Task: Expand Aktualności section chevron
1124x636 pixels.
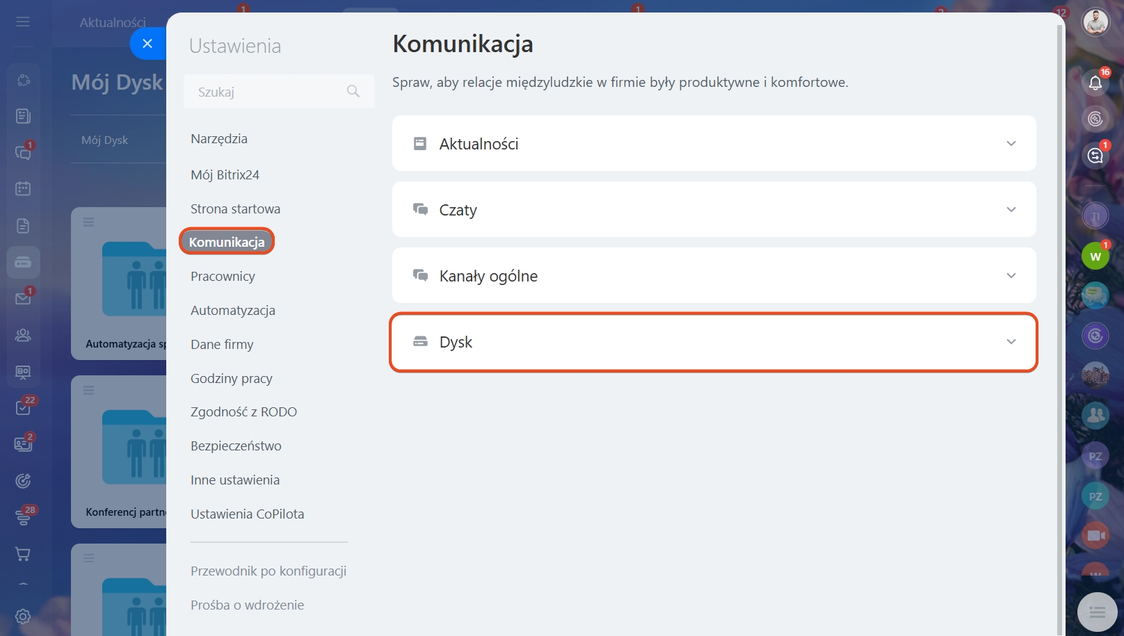Action: [x=1011, y=143]
